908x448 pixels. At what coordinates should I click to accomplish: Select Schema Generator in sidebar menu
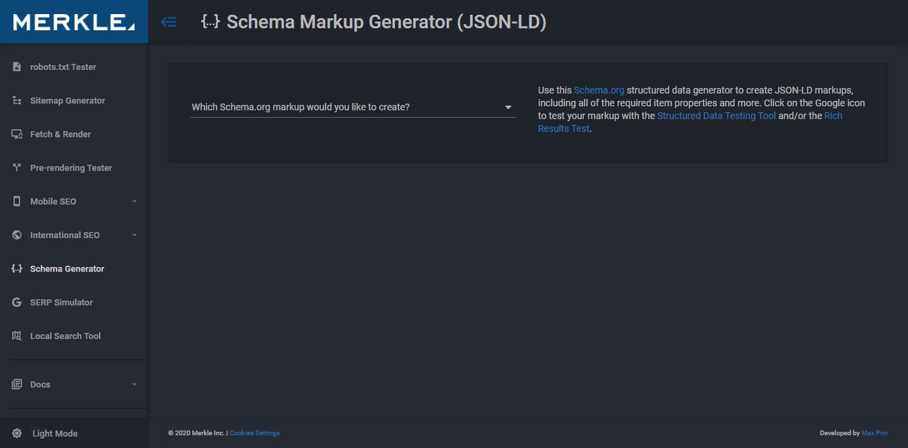pyautogui.click(x=67, y=268)
